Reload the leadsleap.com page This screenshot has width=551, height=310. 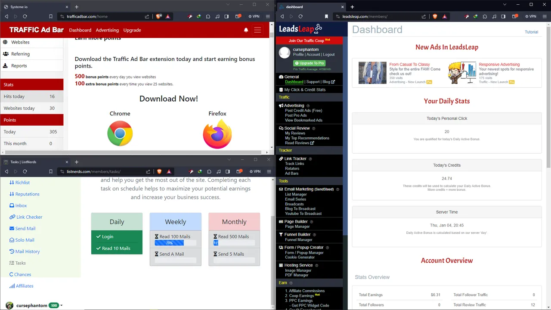click(x=300, y=16)
